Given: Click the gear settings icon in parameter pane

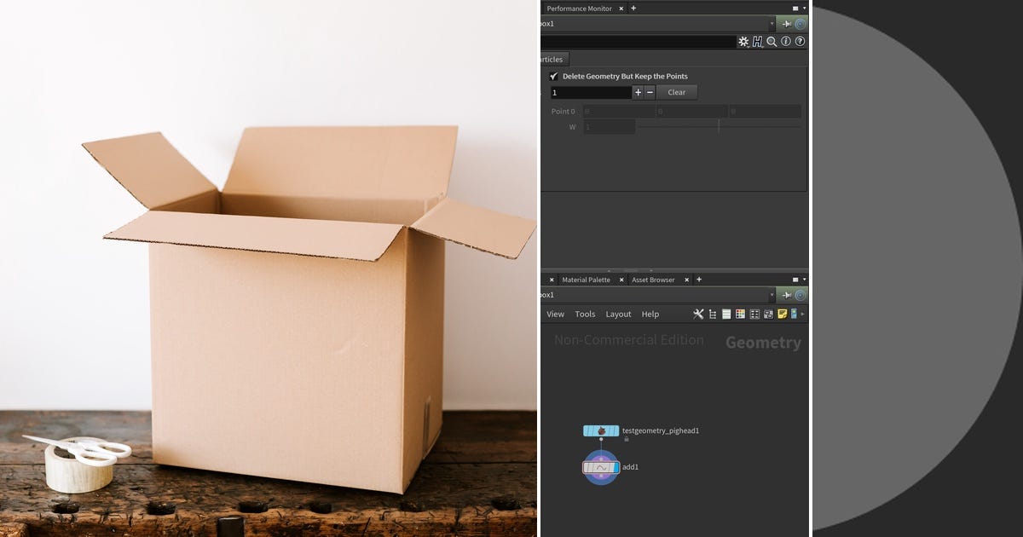Looking at the screenshot, I should [743, 41].
